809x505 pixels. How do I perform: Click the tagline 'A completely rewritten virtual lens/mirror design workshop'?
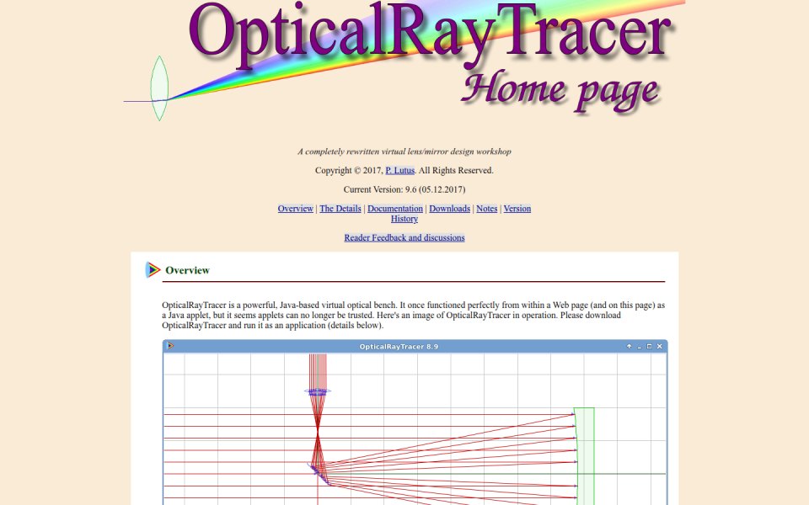click(x=404, y=151)
